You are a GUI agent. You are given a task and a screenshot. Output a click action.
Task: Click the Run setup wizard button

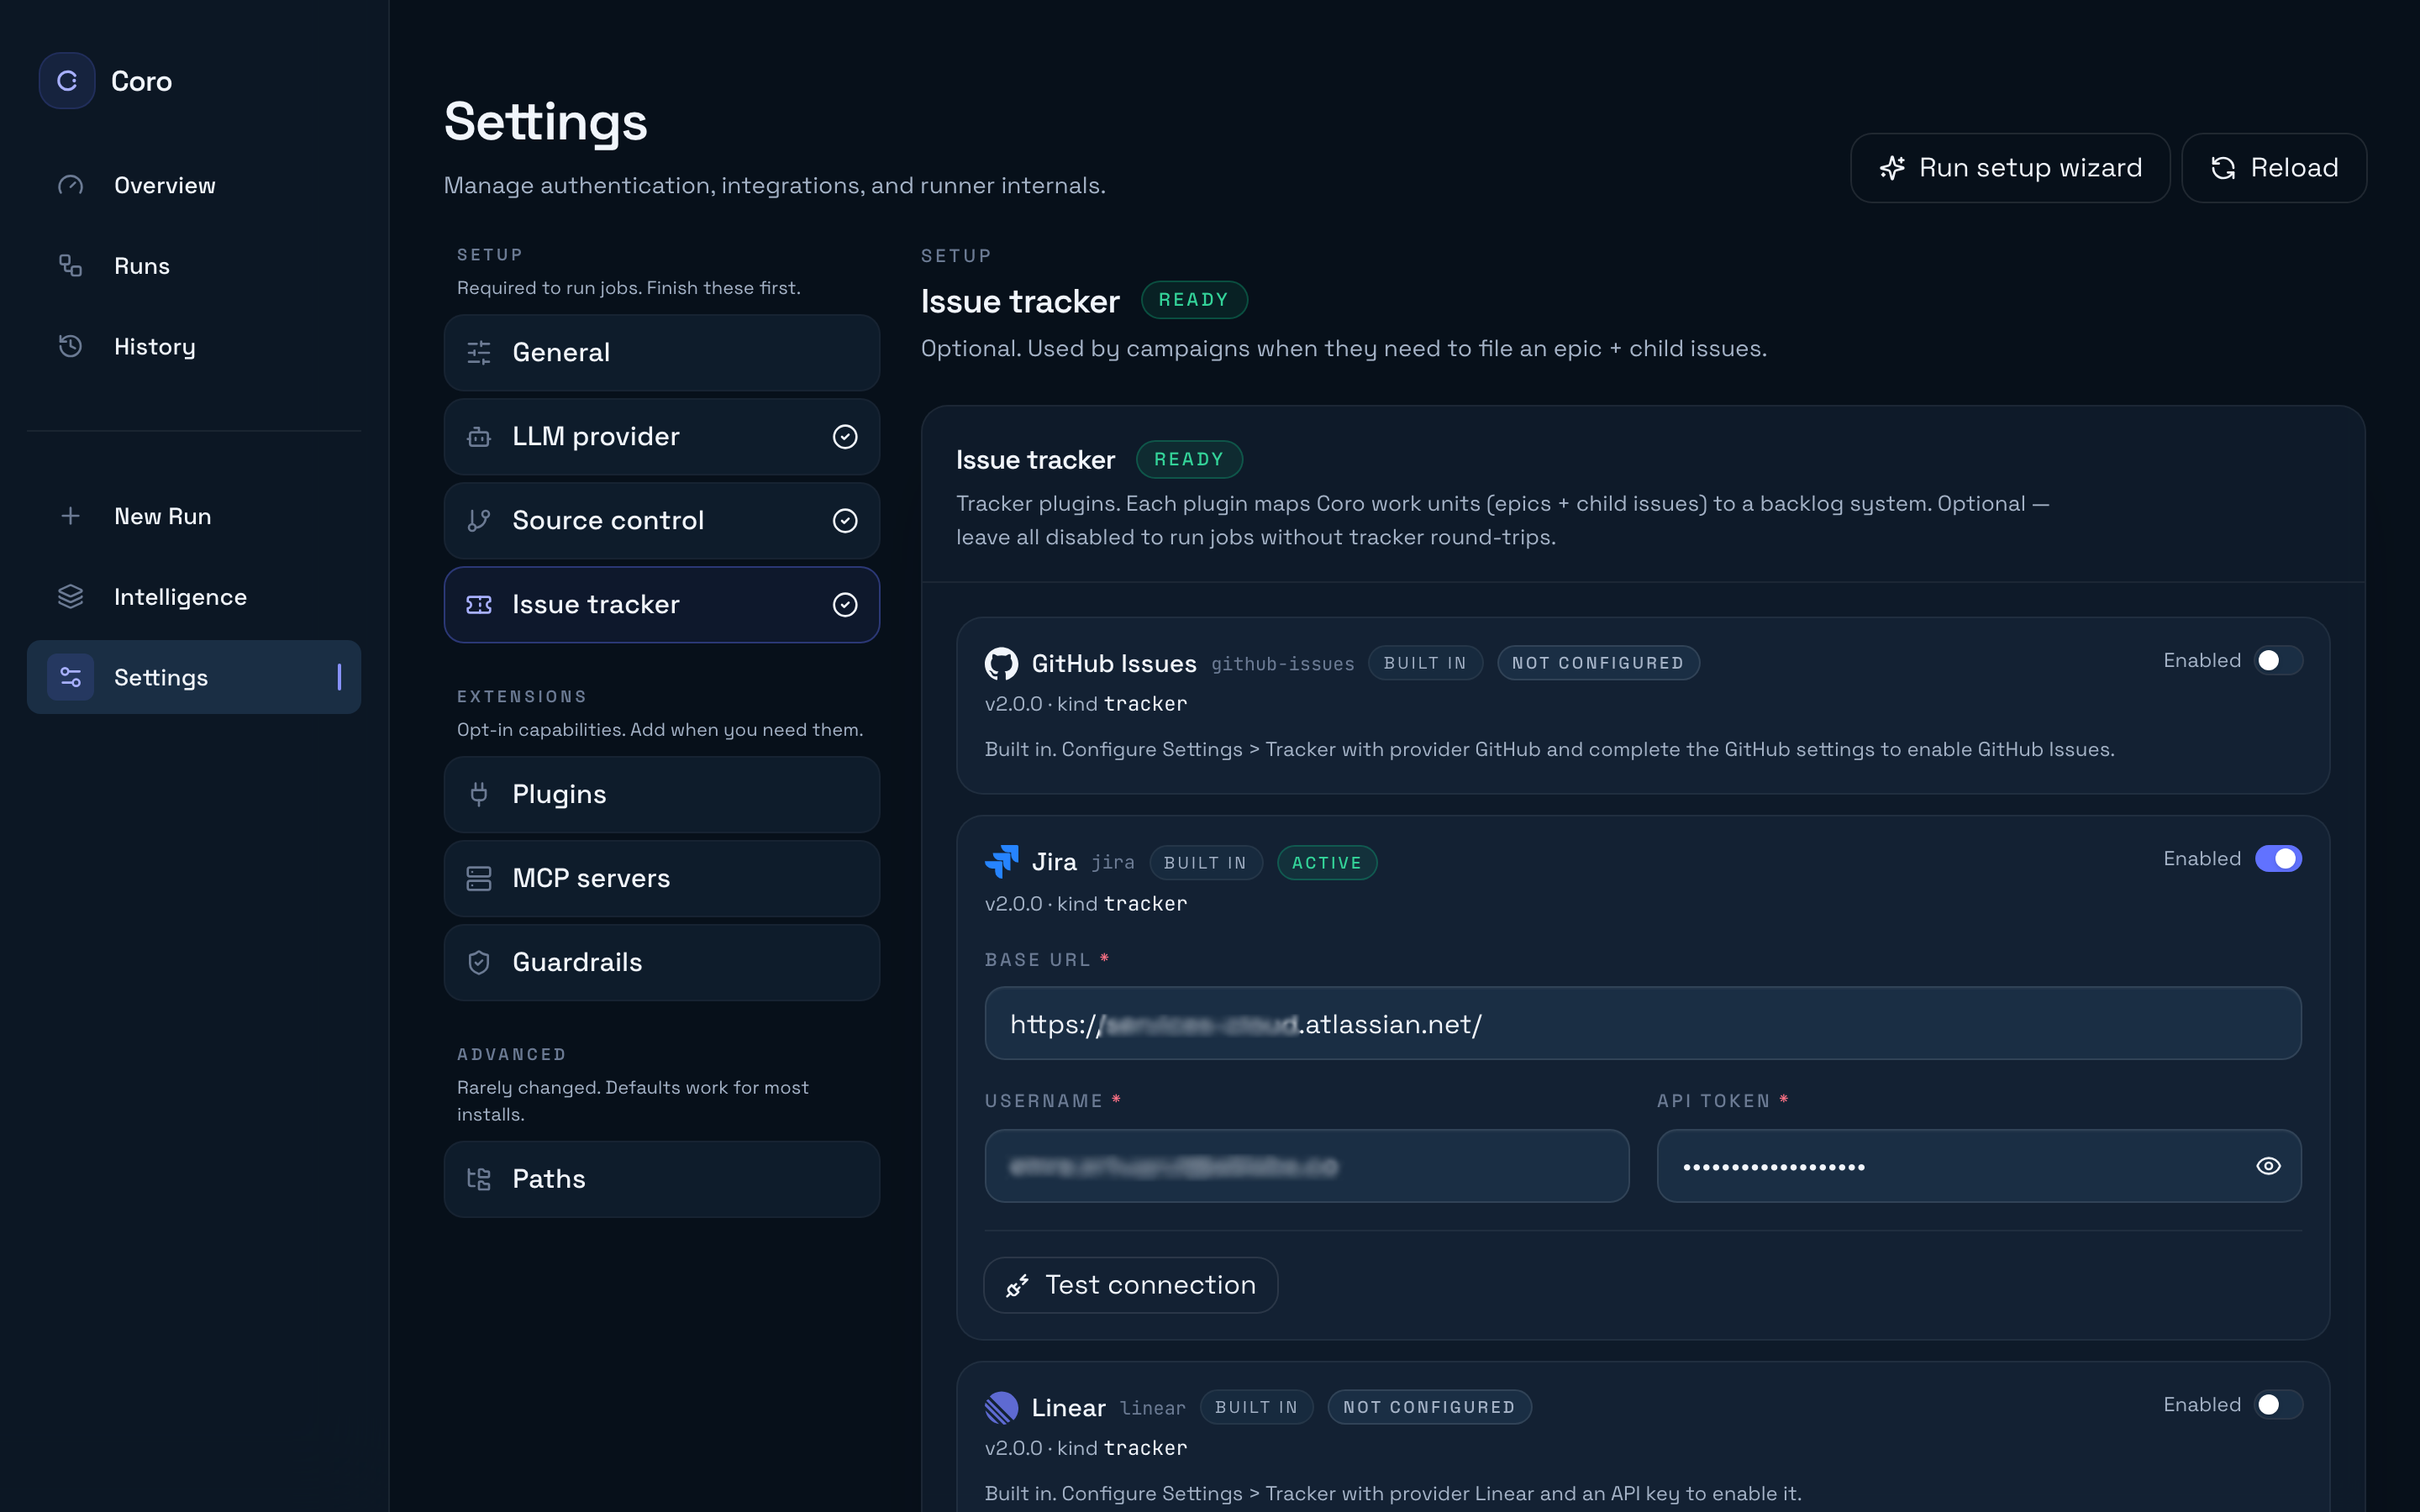(2009, 168)
